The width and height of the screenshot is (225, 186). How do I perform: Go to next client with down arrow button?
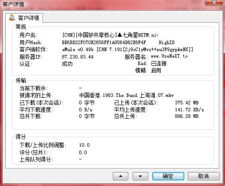[140, 176]
